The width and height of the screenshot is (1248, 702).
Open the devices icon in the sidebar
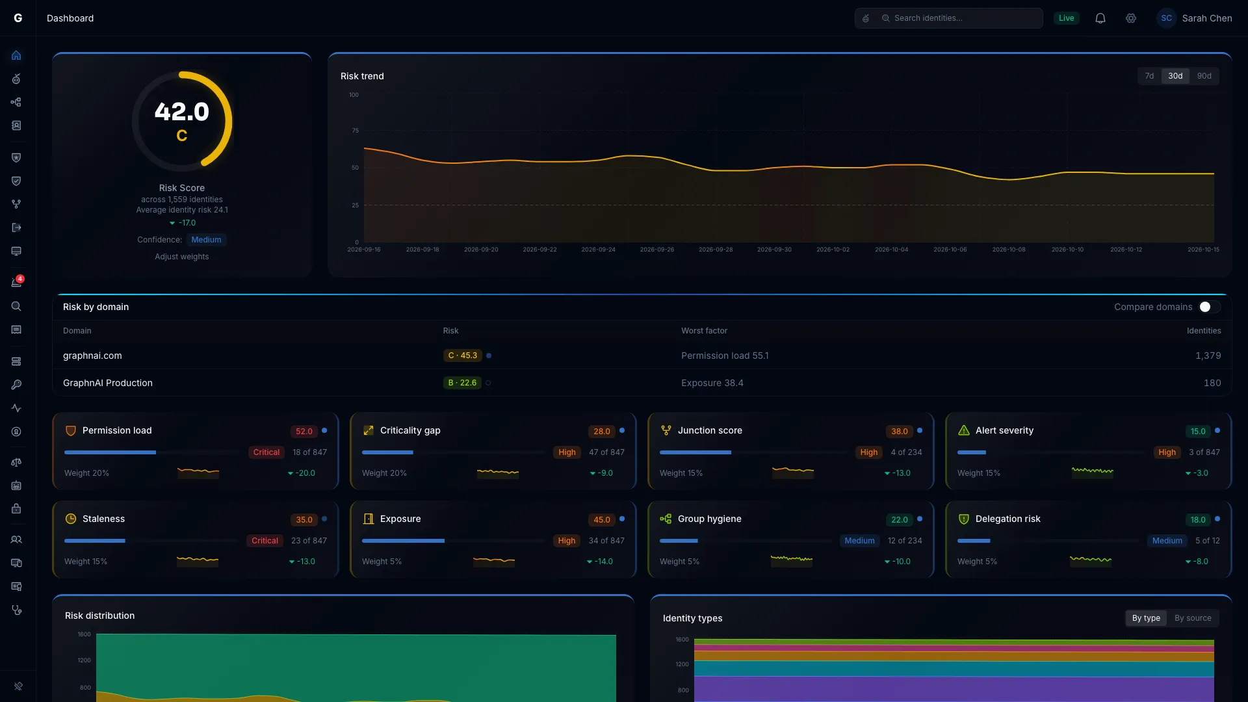click(16, 563)
